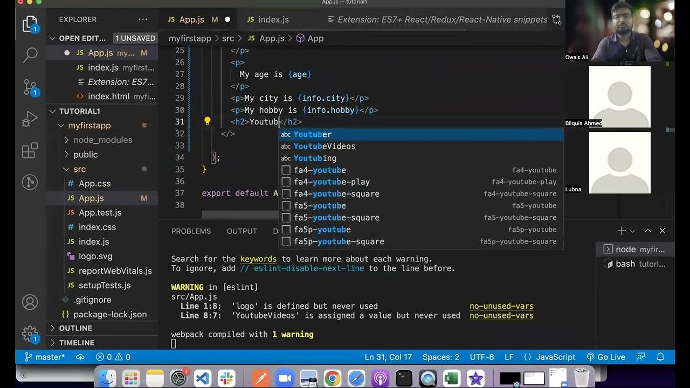Open the Explorer view in activity bar
Viewport: 690px width, 388px height.
point(30,24)
